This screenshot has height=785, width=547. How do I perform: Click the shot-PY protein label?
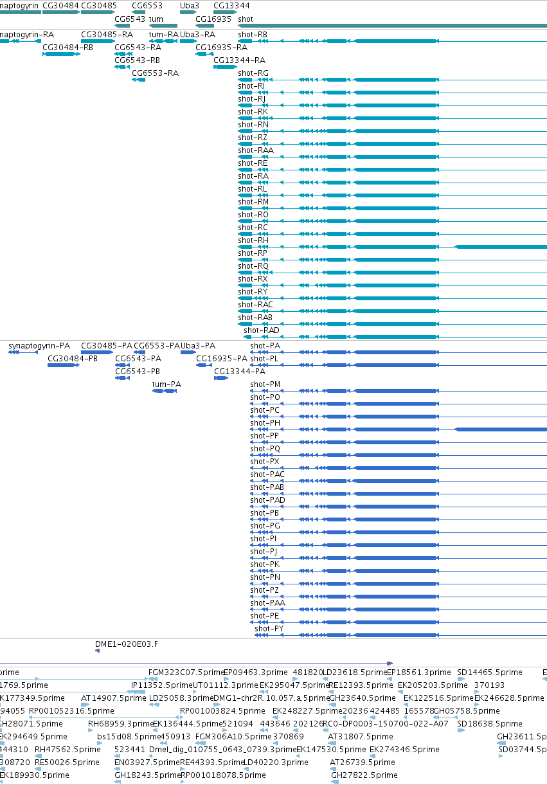(269, 628)
